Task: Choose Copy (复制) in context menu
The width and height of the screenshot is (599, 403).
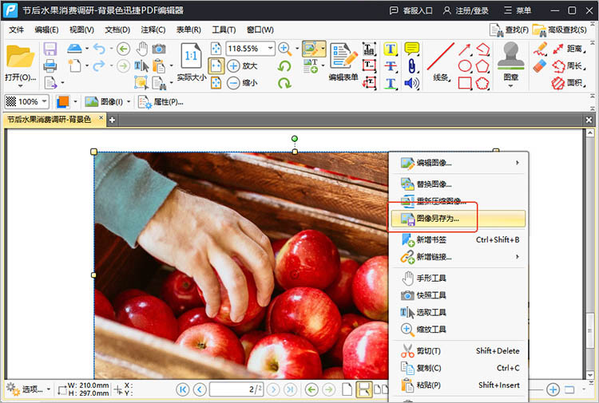Action: coord(458,368)
